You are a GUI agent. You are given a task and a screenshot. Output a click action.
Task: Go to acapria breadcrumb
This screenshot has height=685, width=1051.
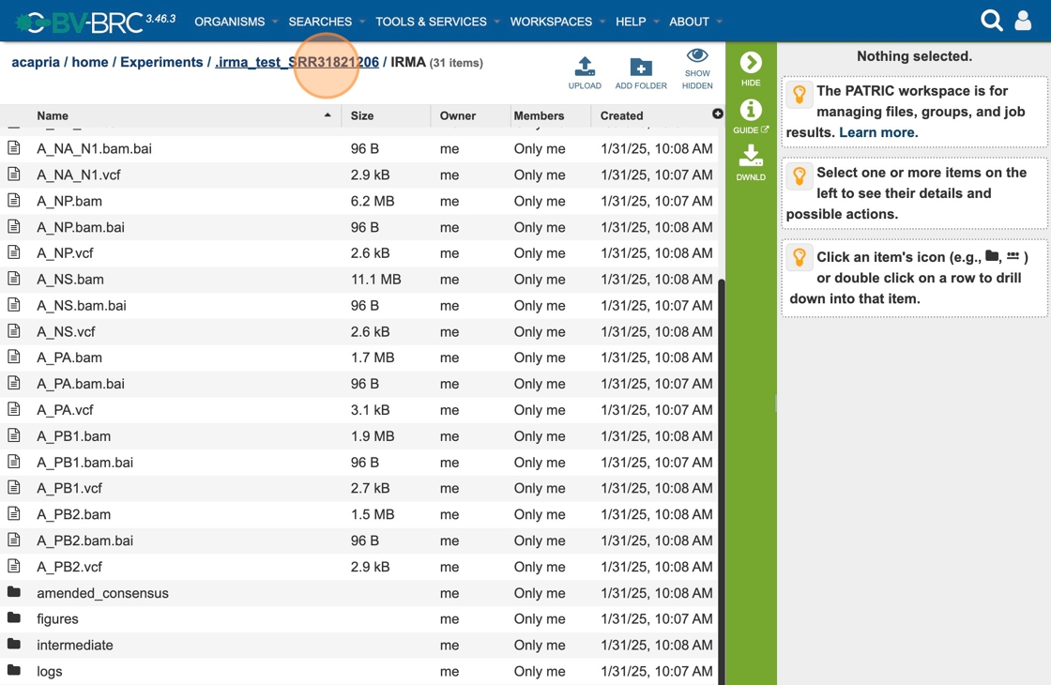pos(36,62)
